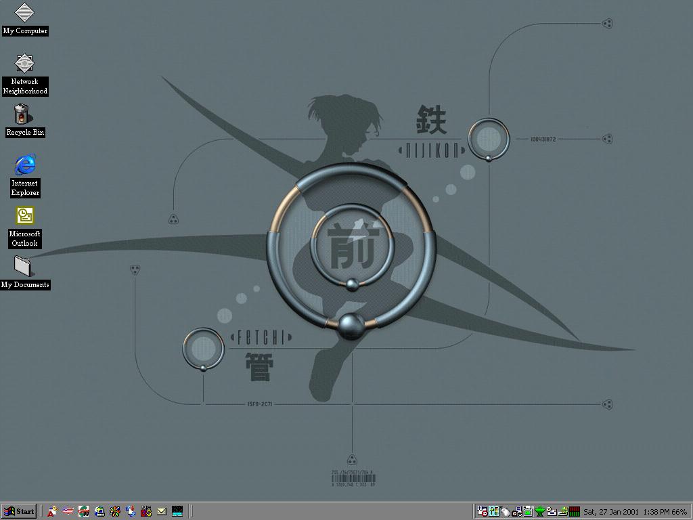Click the mouse icon in the system tray
The image size is (693, 520).
(506, 511)
